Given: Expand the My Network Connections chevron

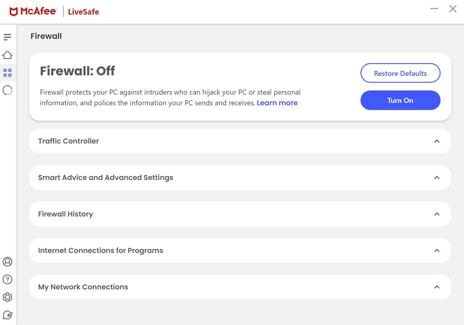Looking at the screenshot, I should click(x=437, y=287).
